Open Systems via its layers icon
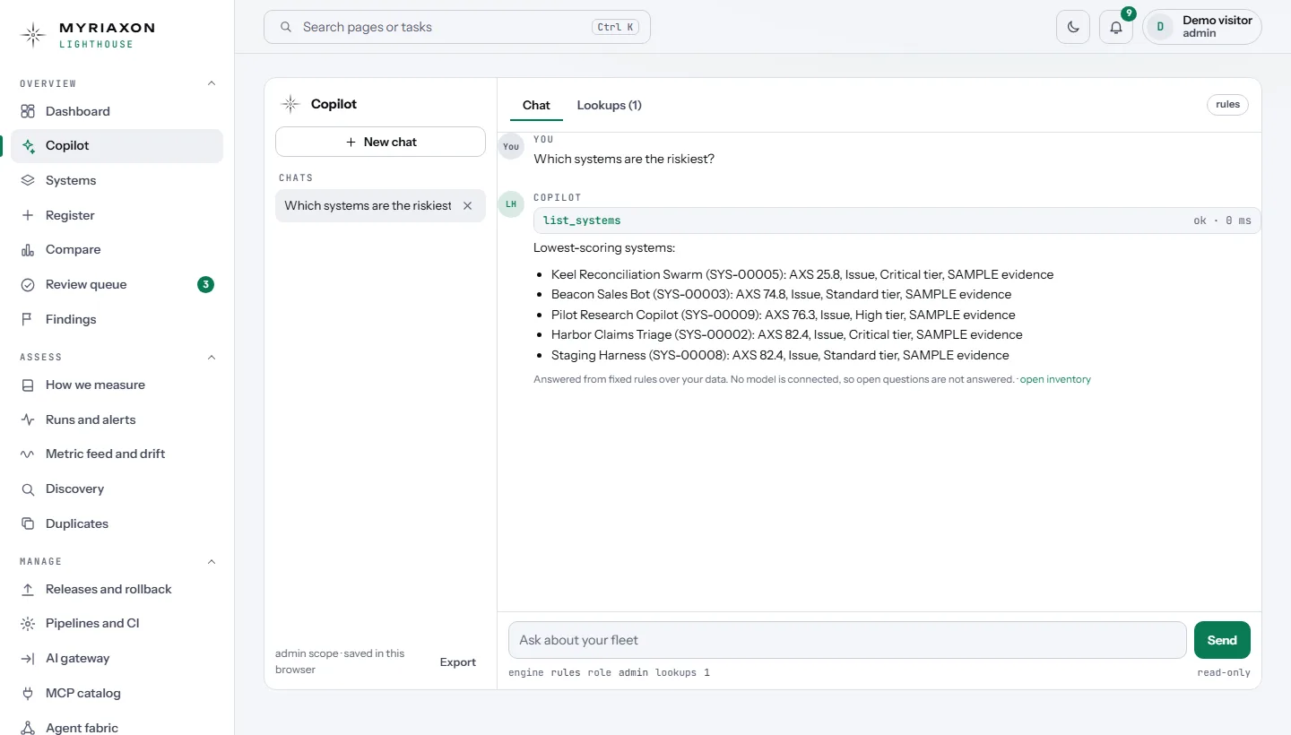Screen dimensions: 1291x735 click(x=28, y=180)
